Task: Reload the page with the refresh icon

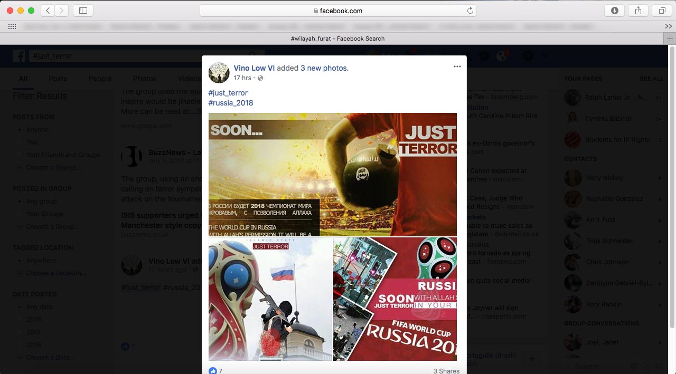Action: [470, 11]
